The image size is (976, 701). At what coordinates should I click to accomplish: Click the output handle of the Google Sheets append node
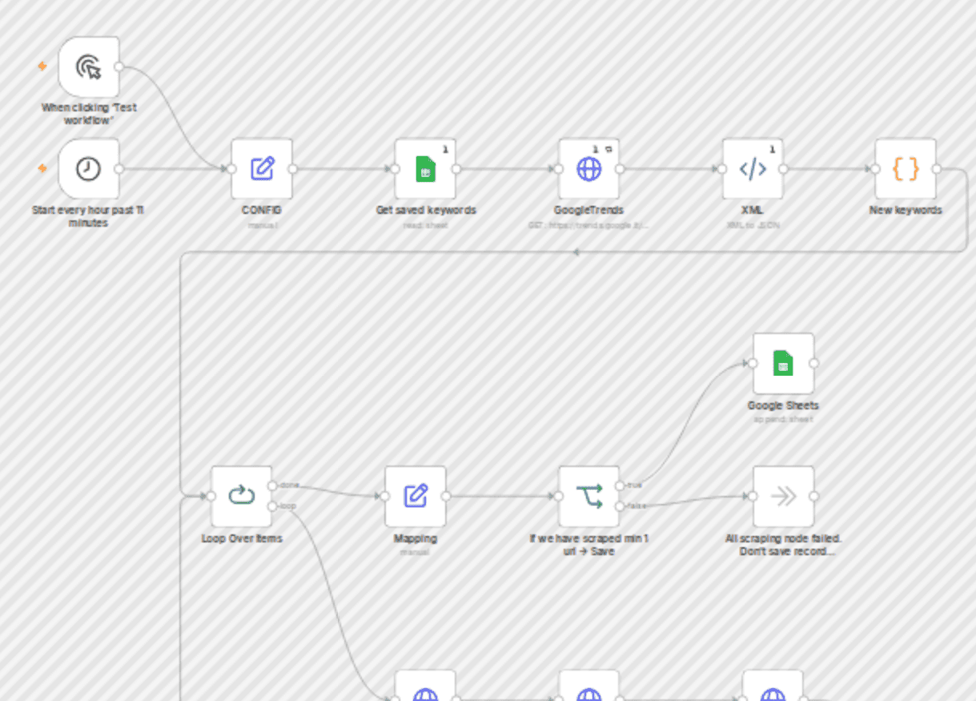[815, 363]
